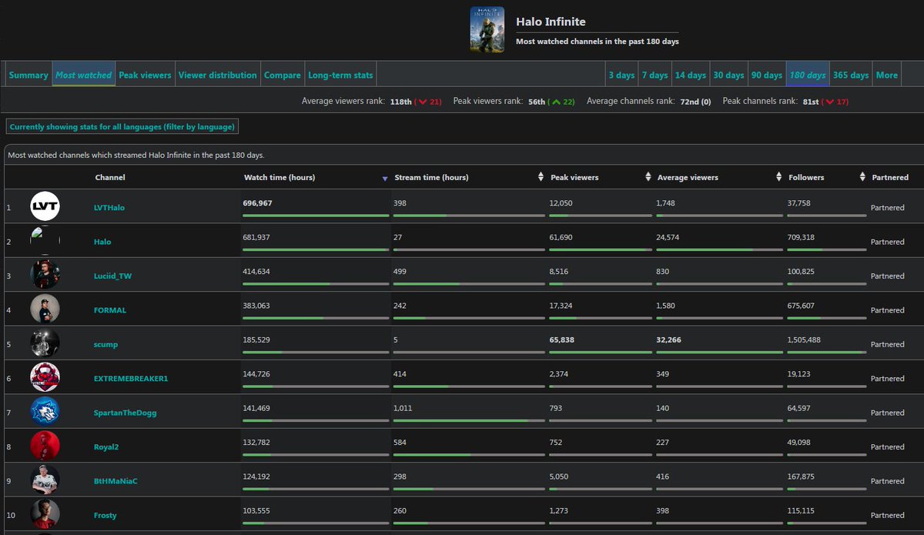Open Royal2's red avatar
The height and width of the screenshot is (535, 924).
coord(45,446)
